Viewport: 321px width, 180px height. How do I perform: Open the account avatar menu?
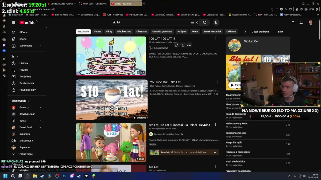[311, 22]
